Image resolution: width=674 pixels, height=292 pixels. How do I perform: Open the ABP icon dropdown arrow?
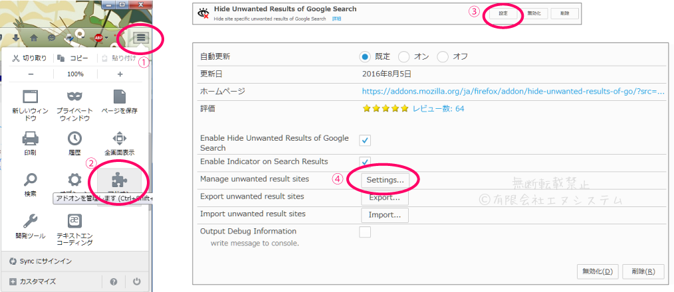point(106,38)
